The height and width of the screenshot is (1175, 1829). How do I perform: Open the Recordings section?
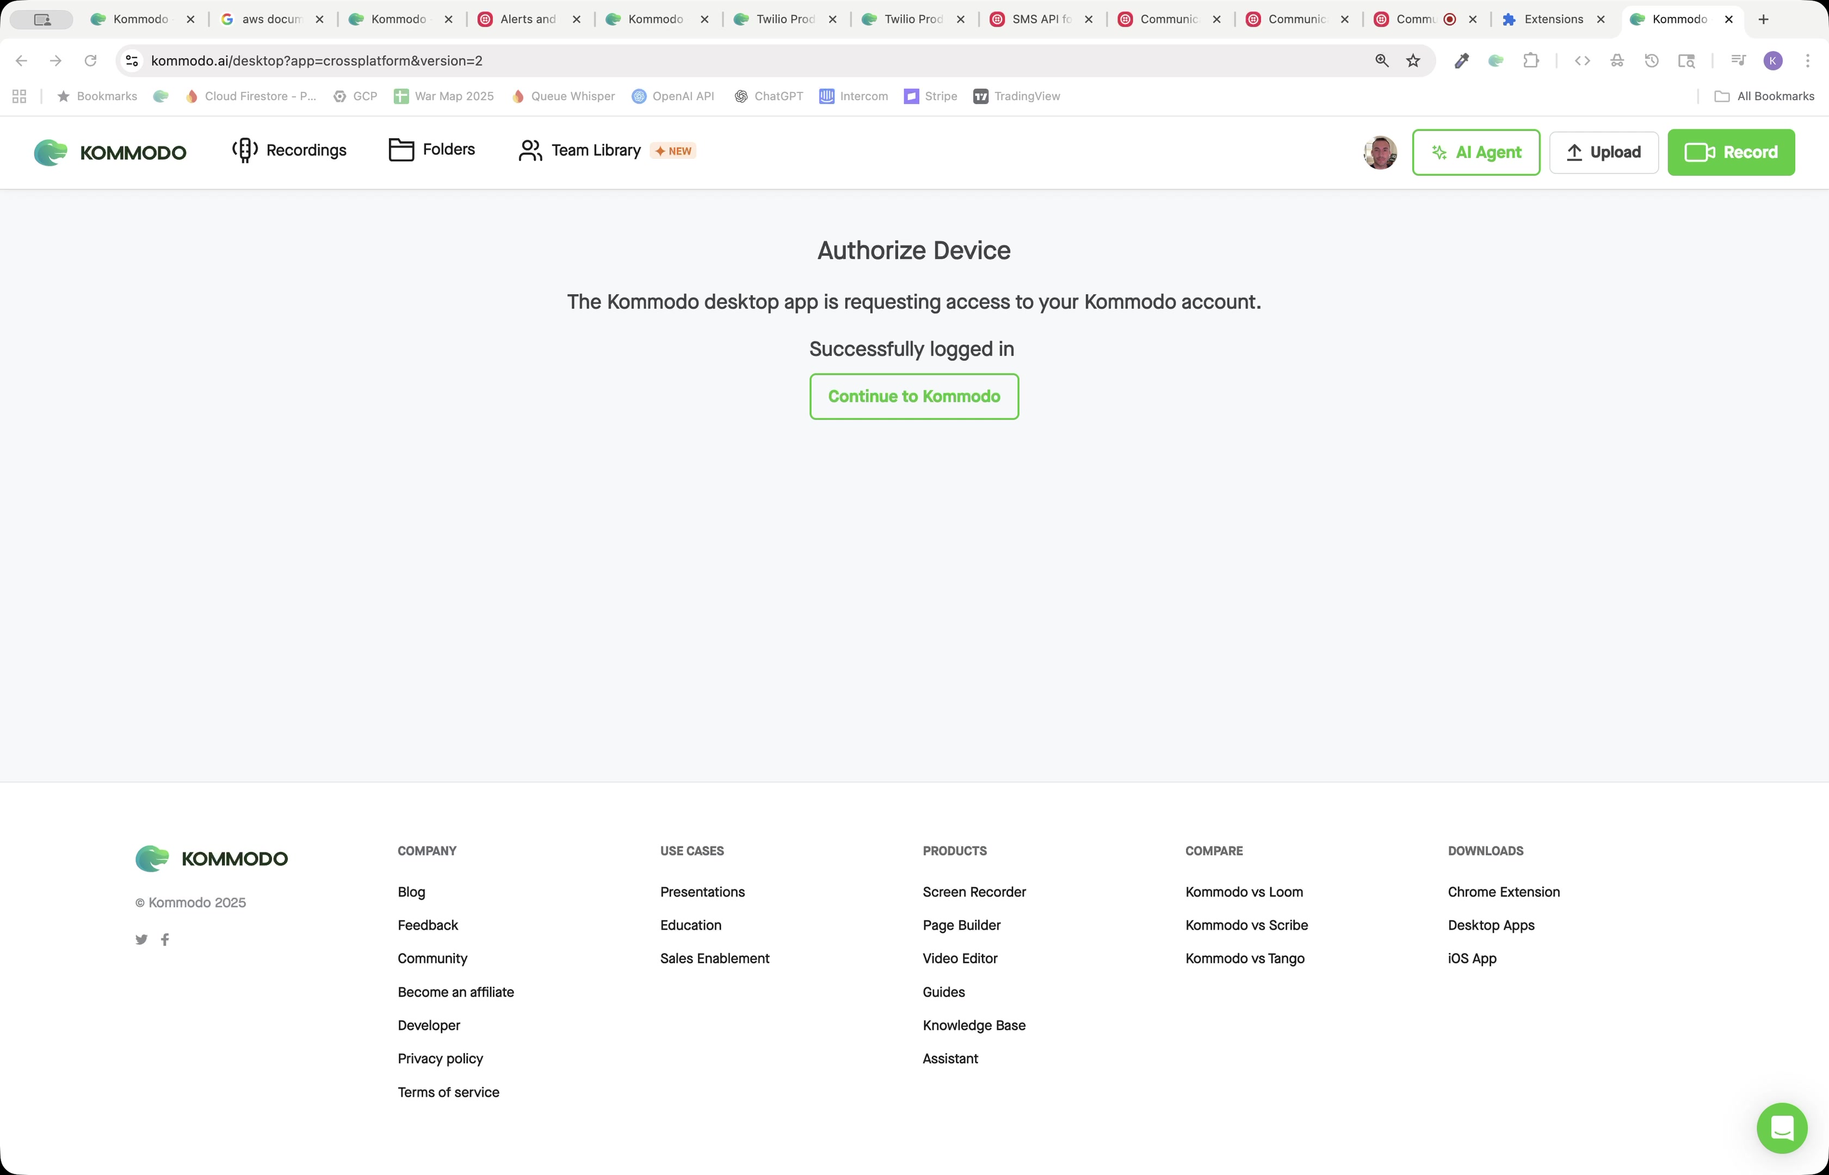tap(289, 150)
